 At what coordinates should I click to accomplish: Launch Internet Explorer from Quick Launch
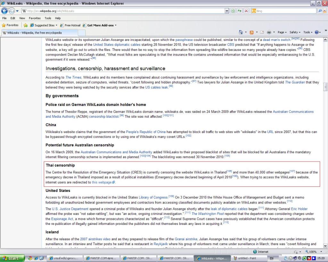36,258
